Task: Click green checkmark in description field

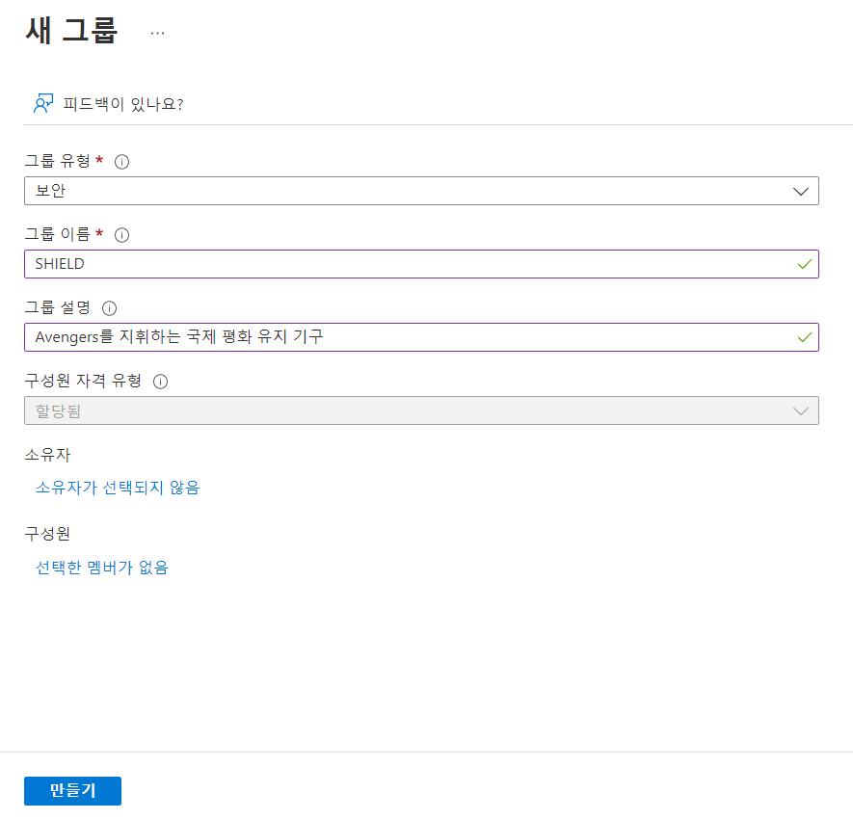Action: pos(804,337)
